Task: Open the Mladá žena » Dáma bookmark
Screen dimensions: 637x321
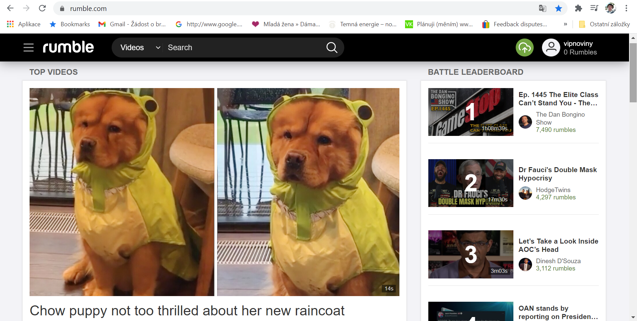Action: pyautogui.click(x=286, y=24)
